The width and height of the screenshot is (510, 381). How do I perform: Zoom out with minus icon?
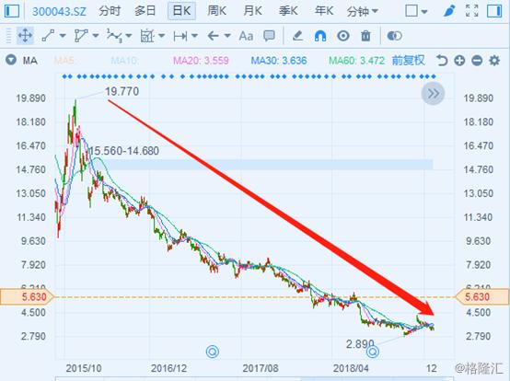[x=477, y=60]
